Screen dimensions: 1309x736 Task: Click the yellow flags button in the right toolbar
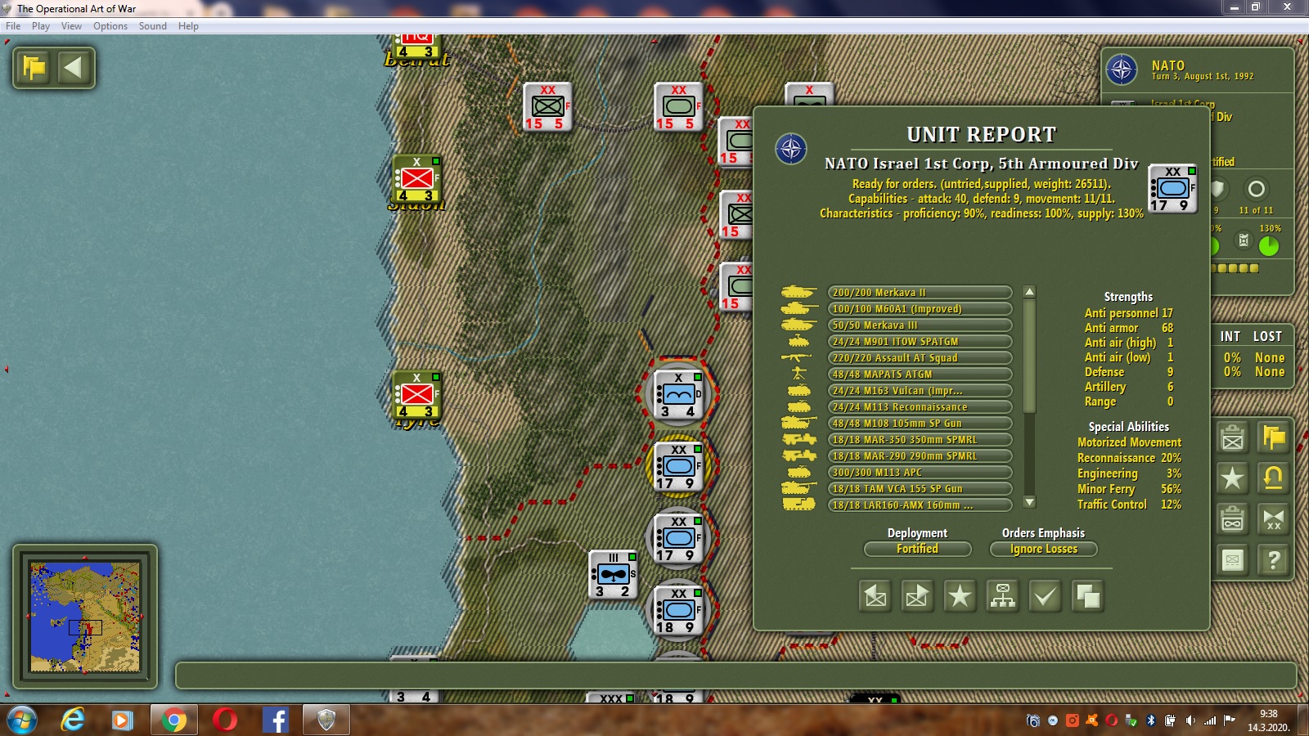pos(1273,438)
